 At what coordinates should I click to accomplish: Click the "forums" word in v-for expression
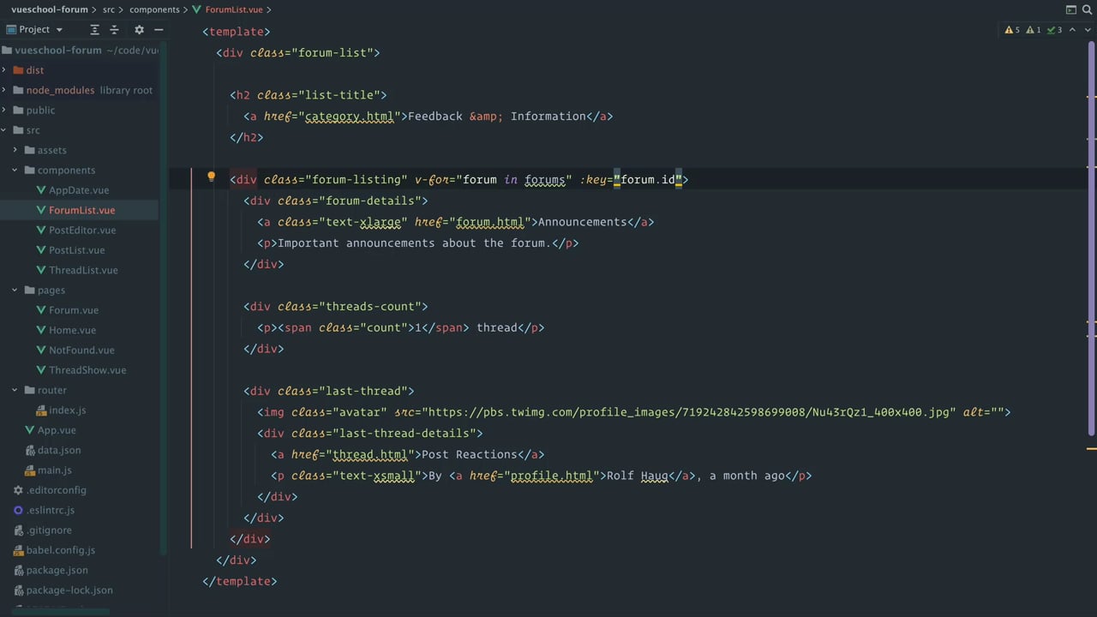point(545,180)
